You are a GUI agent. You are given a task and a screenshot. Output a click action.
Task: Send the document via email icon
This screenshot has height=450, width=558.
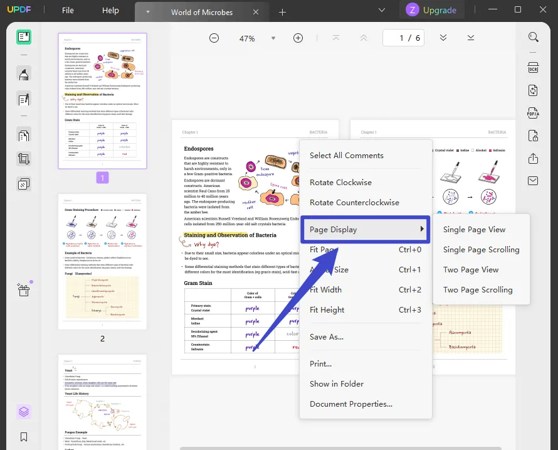(x=533, y=180)
